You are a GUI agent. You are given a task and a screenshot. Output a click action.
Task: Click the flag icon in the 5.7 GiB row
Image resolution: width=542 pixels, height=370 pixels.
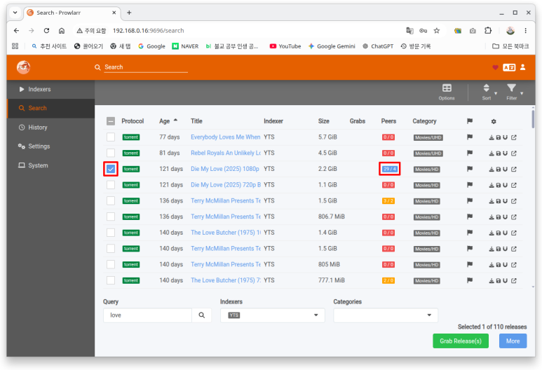tap(469, 137)
